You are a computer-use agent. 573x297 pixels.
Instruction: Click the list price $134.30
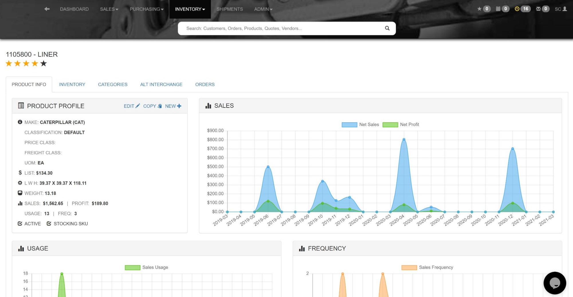pyautogui.click(x=44, y=173)
